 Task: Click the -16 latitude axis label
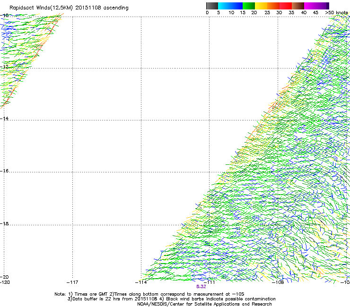point(4,171)
